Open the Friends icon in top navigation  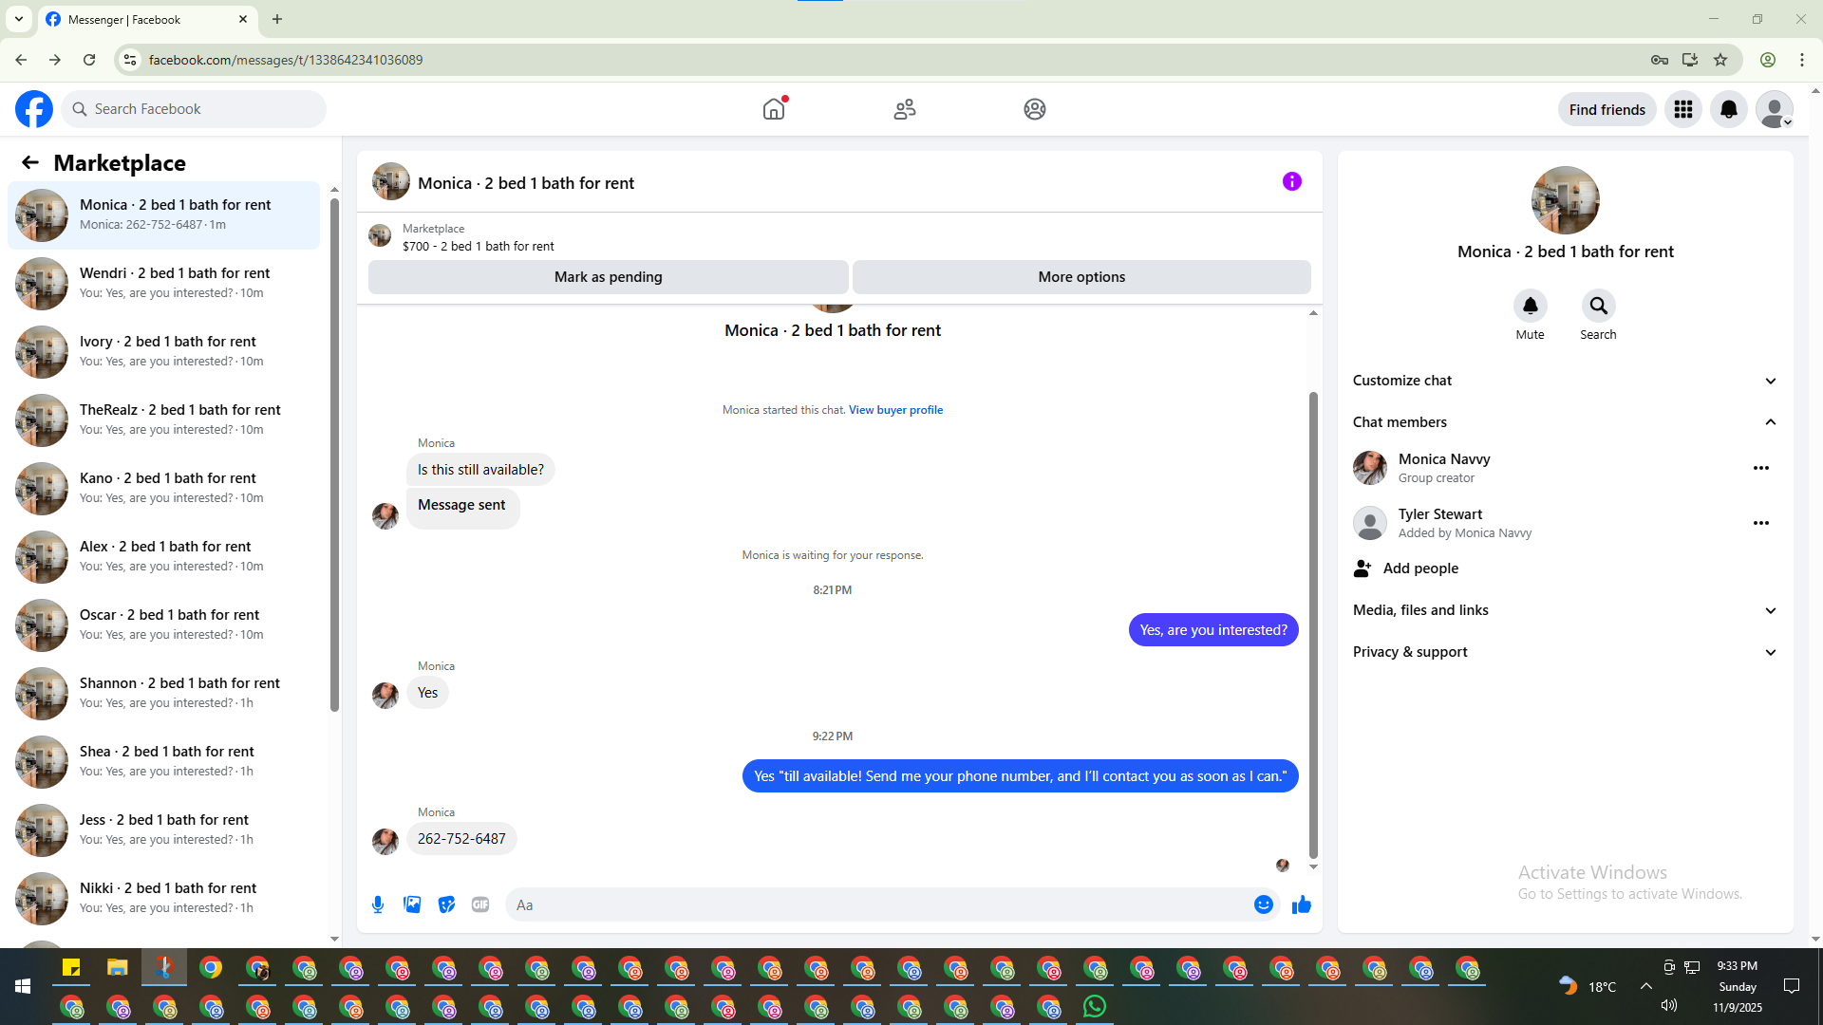pyautogui.click(x=905, y=109)
